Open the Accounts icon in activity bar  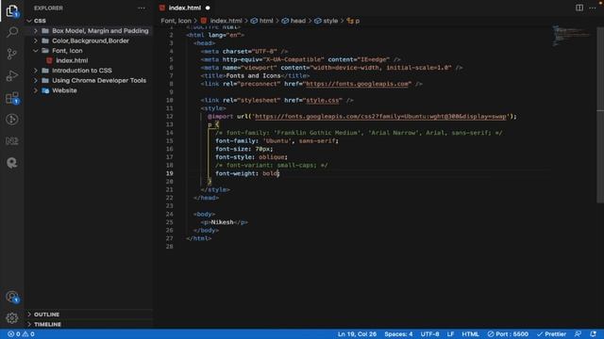point(12,297)
